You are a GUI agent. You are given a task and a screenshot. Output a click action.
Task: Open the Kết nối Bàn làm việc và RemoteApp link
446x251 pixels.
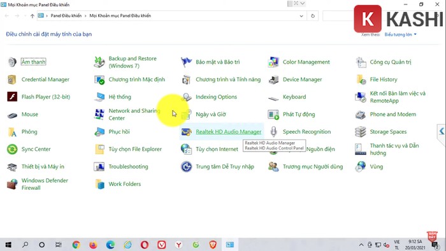[x=398, y=97]
